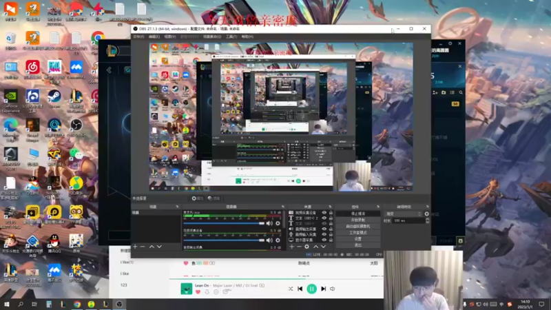Click add friend icon in League client
This screenshot has width=551, height=310.
435,92
